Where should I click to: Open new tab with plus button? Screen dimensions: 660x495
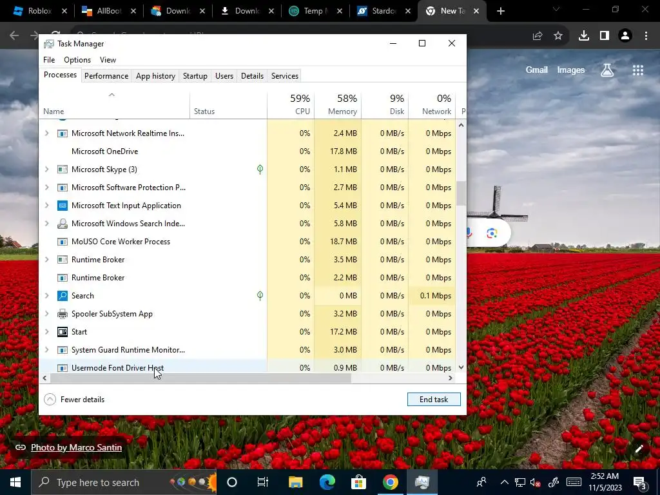[500, 11]
